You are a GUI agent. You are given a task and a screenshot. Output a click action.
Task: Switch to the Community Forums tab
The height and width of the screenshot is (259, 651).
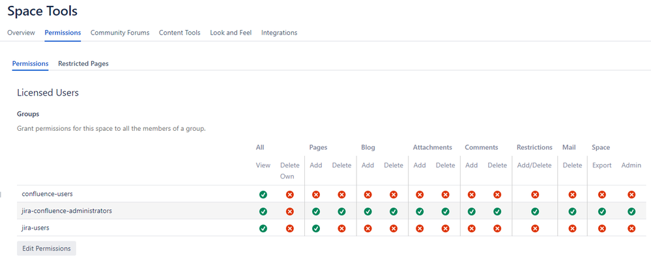[x=120, y=33]
